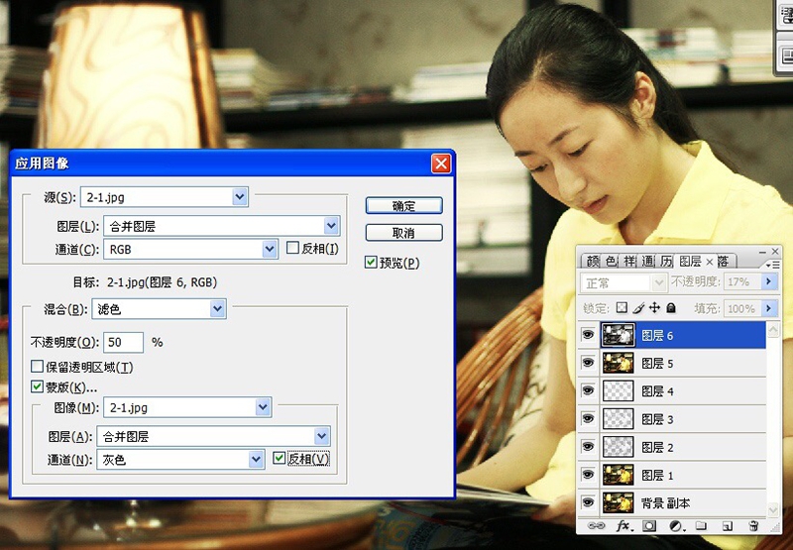The image size is (793, 550).
Task: Open the fx layer style menu
Action: pos(624,525)
